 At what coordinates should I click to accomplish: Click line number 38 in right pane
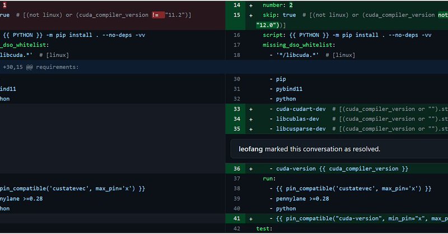click(237, 189)
